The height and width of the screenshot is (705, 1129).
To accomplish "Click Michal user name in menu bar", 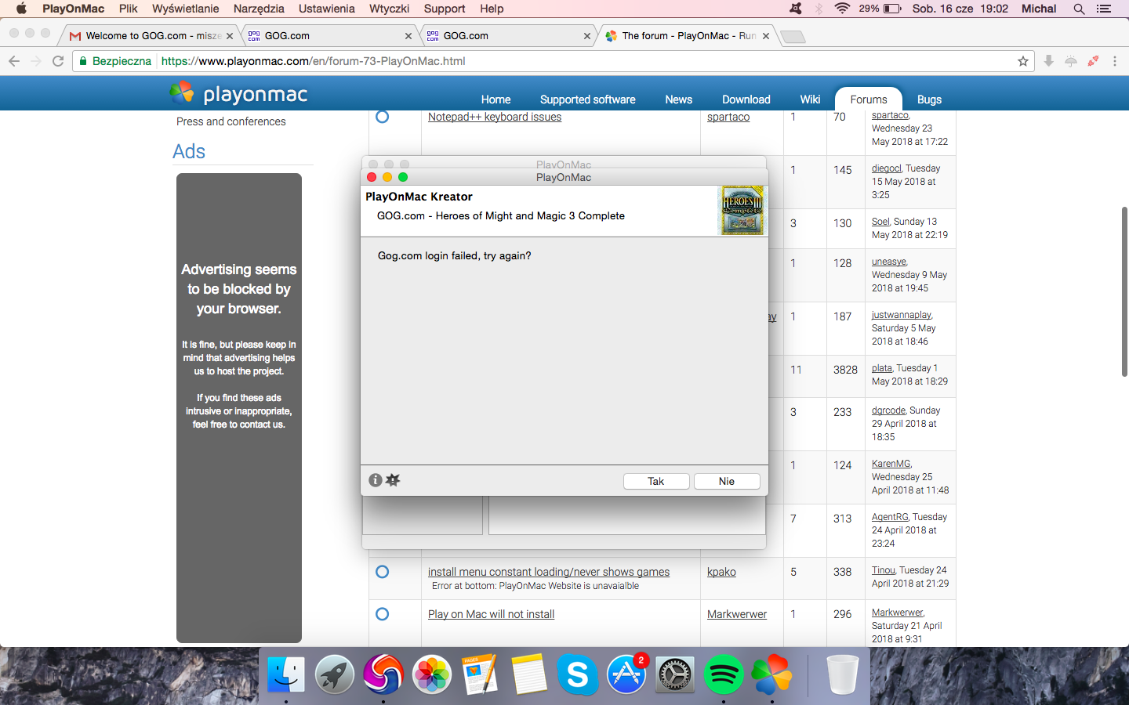I will (x=1039, y=9).
